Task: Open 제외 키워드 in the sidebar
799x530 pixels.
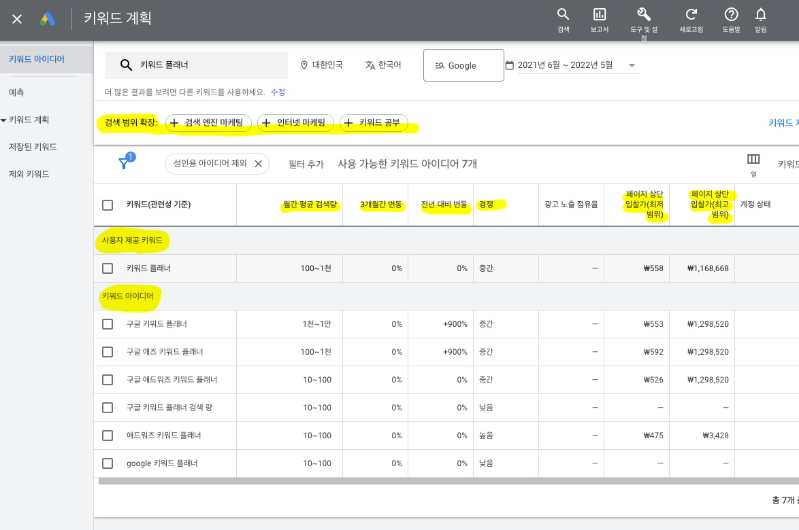Action: [29, 174]
